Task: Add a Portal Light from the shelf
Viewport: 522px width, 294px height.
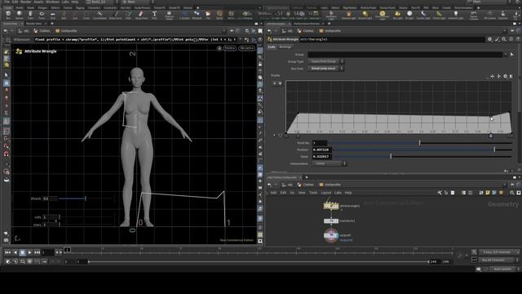Action: (440, 15)
